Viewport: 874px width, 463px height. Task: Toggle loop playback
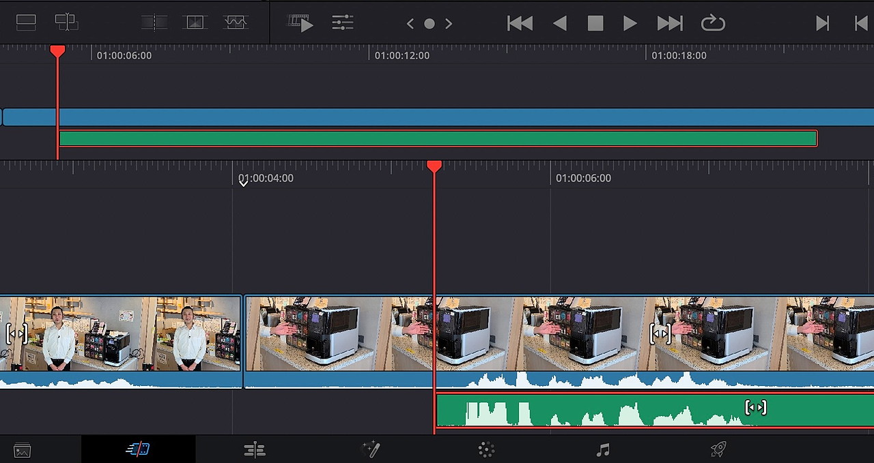tap(712, 23)
